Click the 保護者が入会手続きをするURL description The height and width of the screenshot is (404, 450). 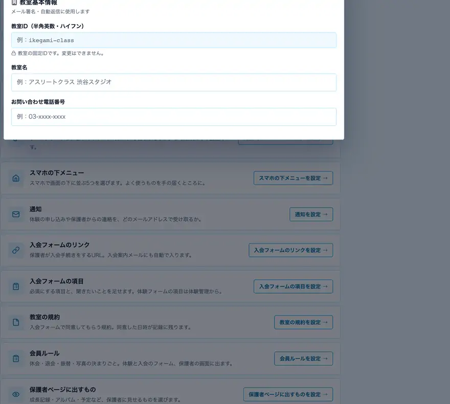coord(111,255)
